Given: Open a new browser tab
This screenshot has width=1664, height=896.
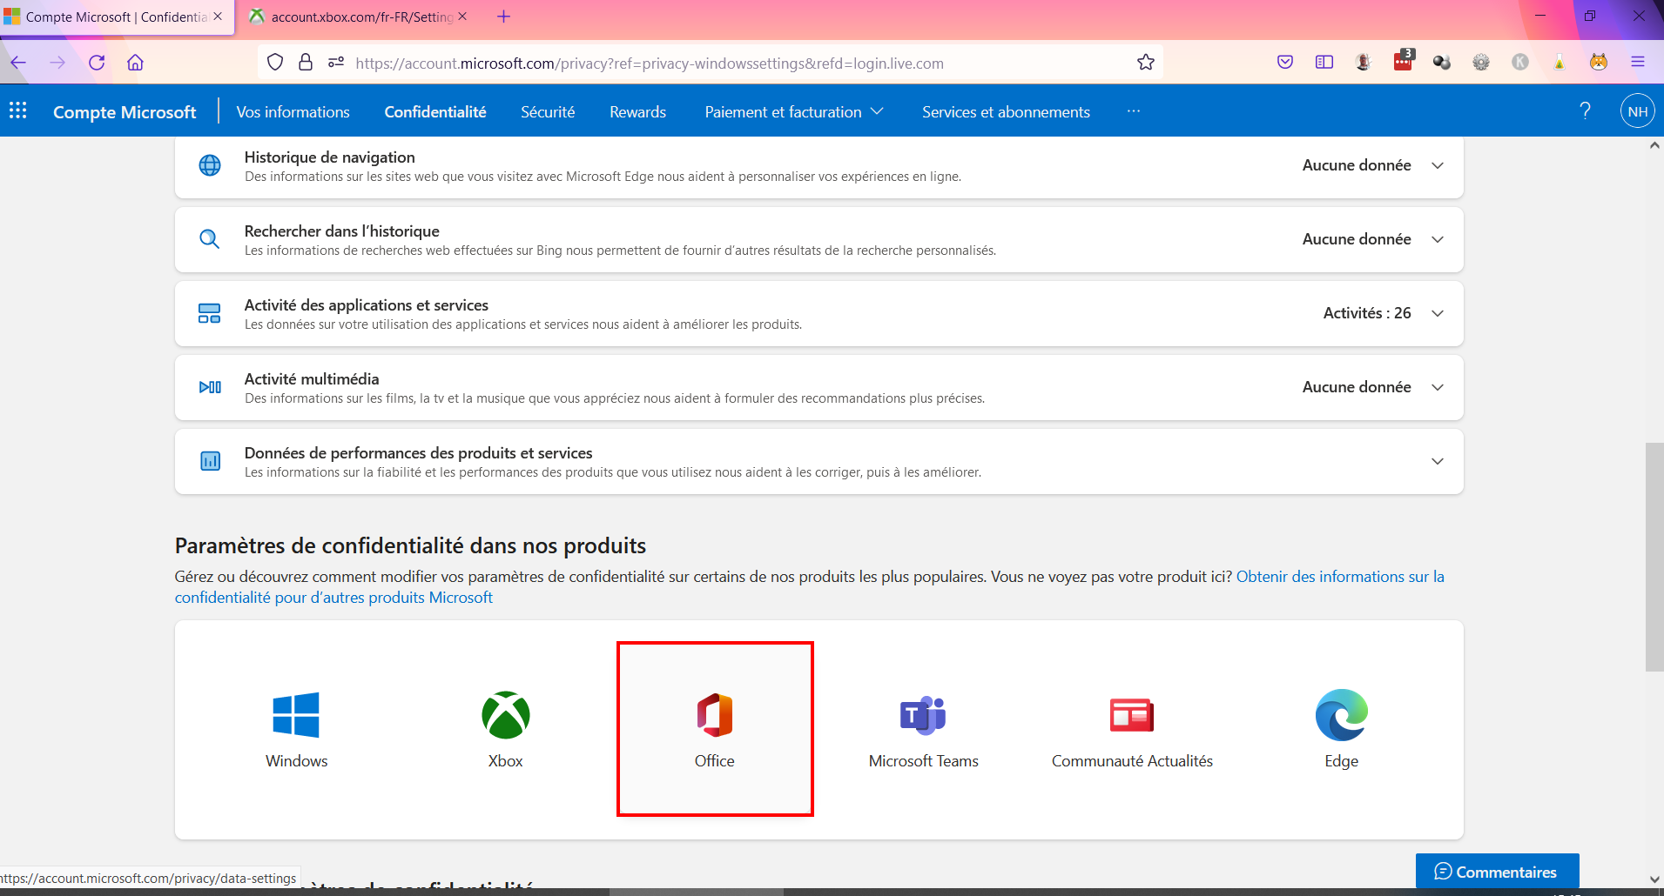Looking at the screenshot, I should (x=503, y=17).
